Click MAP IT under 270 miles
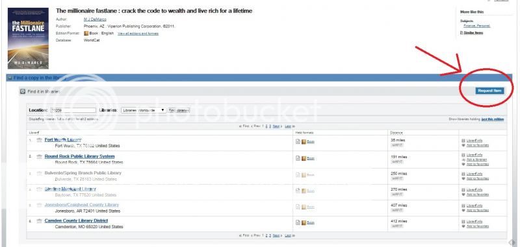Screen dimensions: 520x247 [x=397, y=194]
